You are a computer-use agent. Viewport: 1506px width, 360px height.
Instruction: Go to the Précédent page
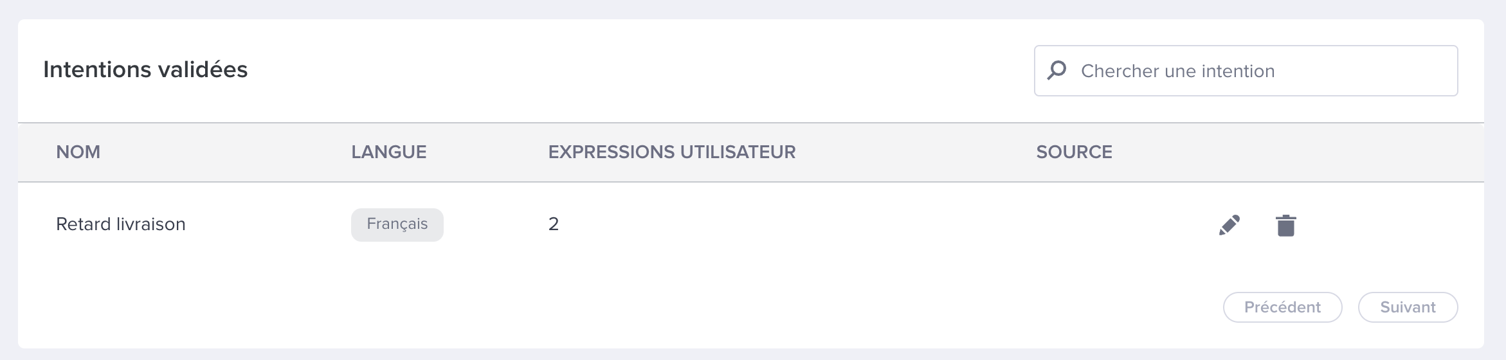pos(1282,307)
